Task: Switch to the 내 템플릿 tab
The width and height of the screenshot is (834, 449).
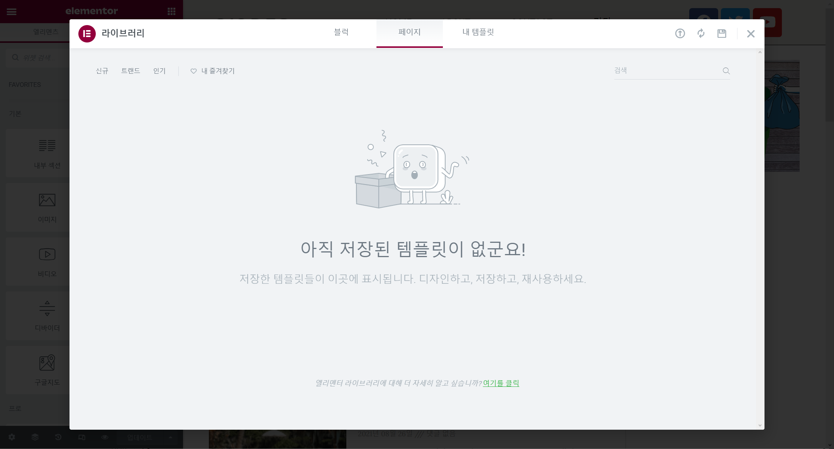Action: [x=478, y=32]
